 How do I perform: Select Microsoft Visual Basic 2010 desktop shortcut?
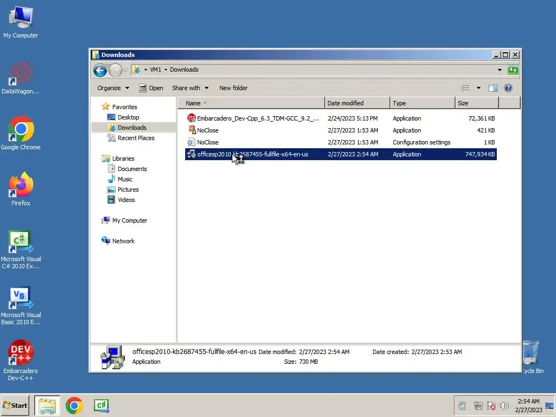pyautogui.click(x=21, y=305)
